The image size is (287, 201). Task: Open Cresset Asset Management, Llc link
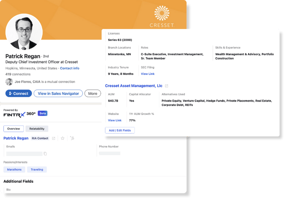(134, 86)
